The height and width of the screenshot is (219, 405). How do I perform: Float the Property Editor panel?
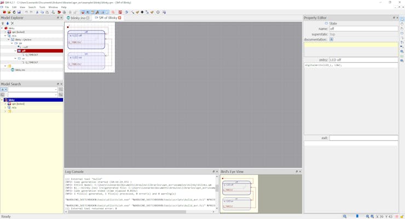(x=394, y=18)
